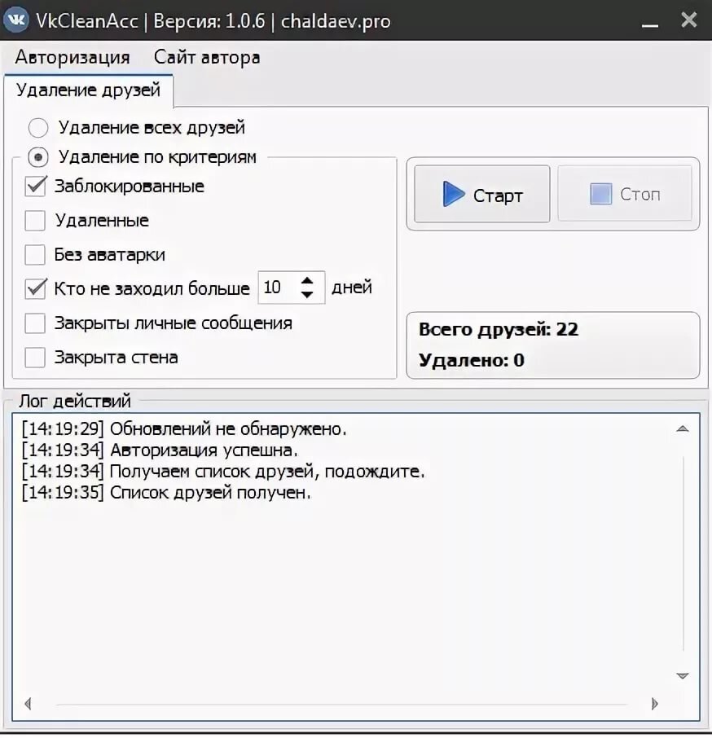
Task: Select the Удаление всех друзей radio button
Action: pyautogui.click(x=38, y=128)
